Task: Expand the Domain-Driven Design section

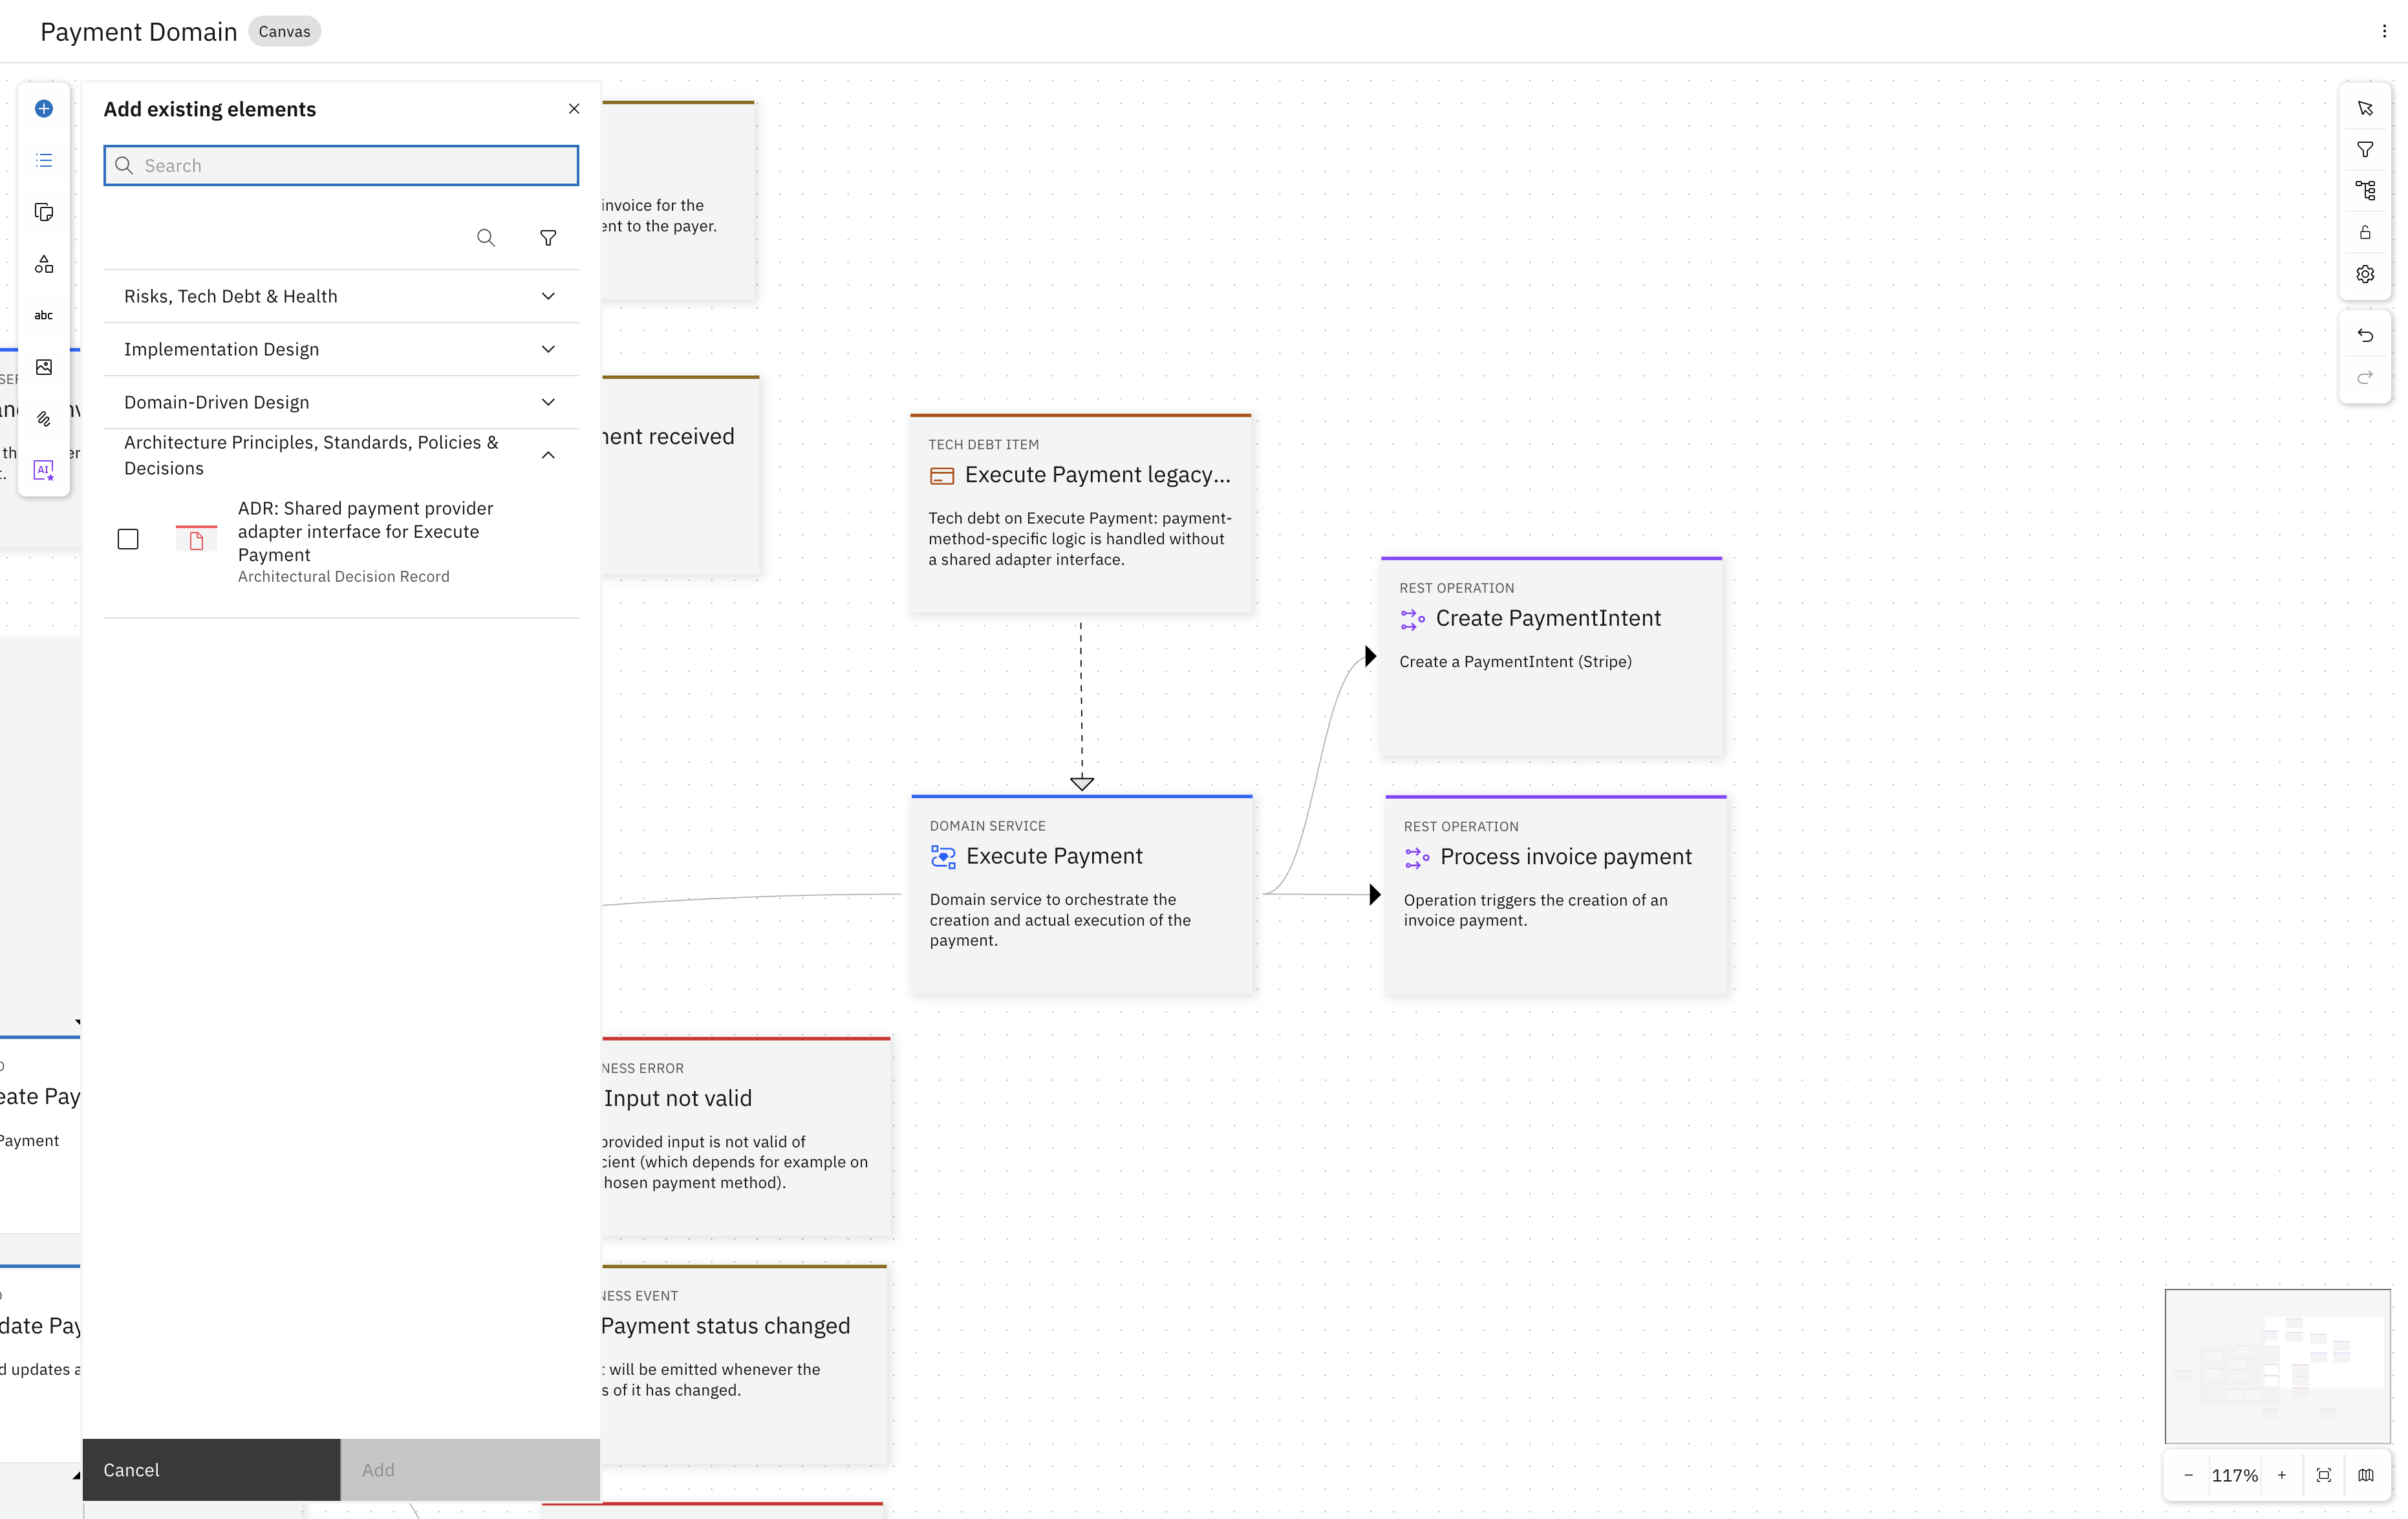Action: coord(341,402)
